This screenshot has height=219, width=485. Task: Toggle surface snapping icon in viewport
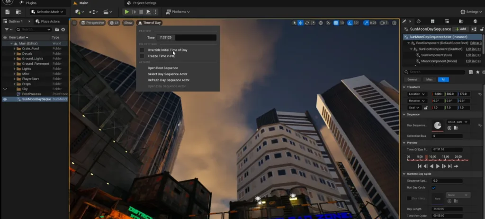328,23
